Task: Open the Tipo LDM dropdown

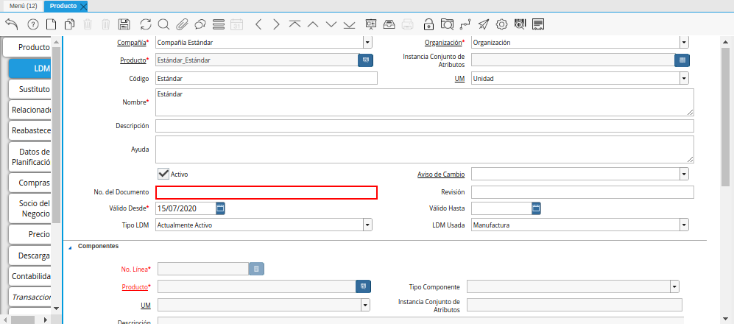Action: 367,225
